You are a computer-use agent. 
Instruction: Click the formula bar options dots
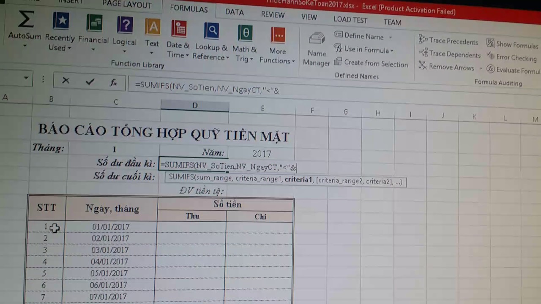pos(43,79)
